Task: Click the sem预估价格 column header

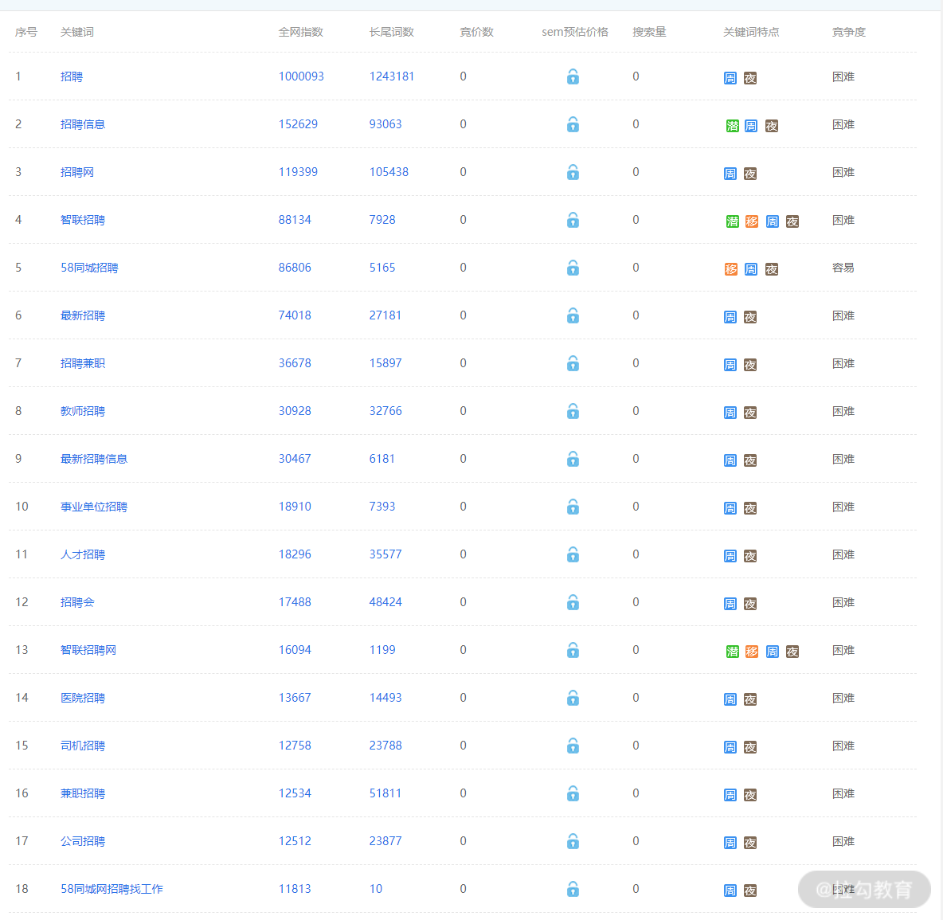Action: tap(575, 32)
